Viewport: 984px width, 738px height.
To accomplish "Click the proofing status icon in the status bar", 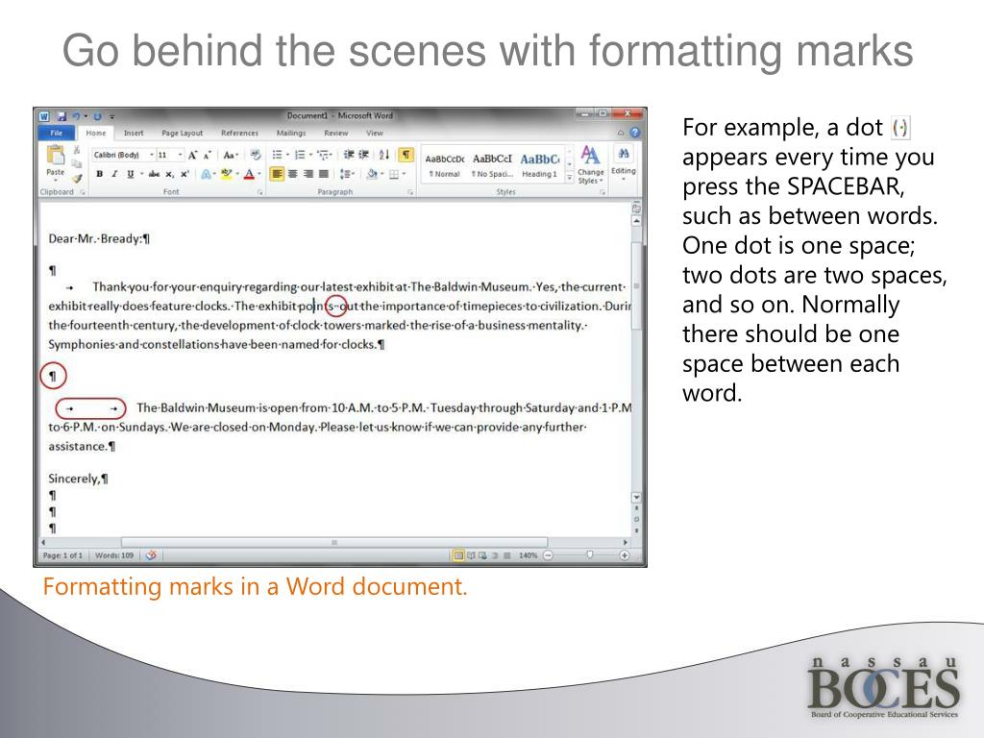I will pyautogui.click(x=151, y=555).
